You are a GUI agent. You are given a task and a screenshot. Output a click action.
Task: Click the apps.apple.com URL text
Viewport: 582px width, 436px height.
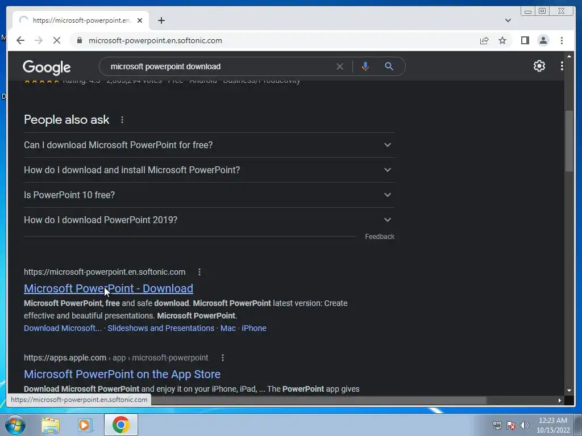[x=116, y=358]
